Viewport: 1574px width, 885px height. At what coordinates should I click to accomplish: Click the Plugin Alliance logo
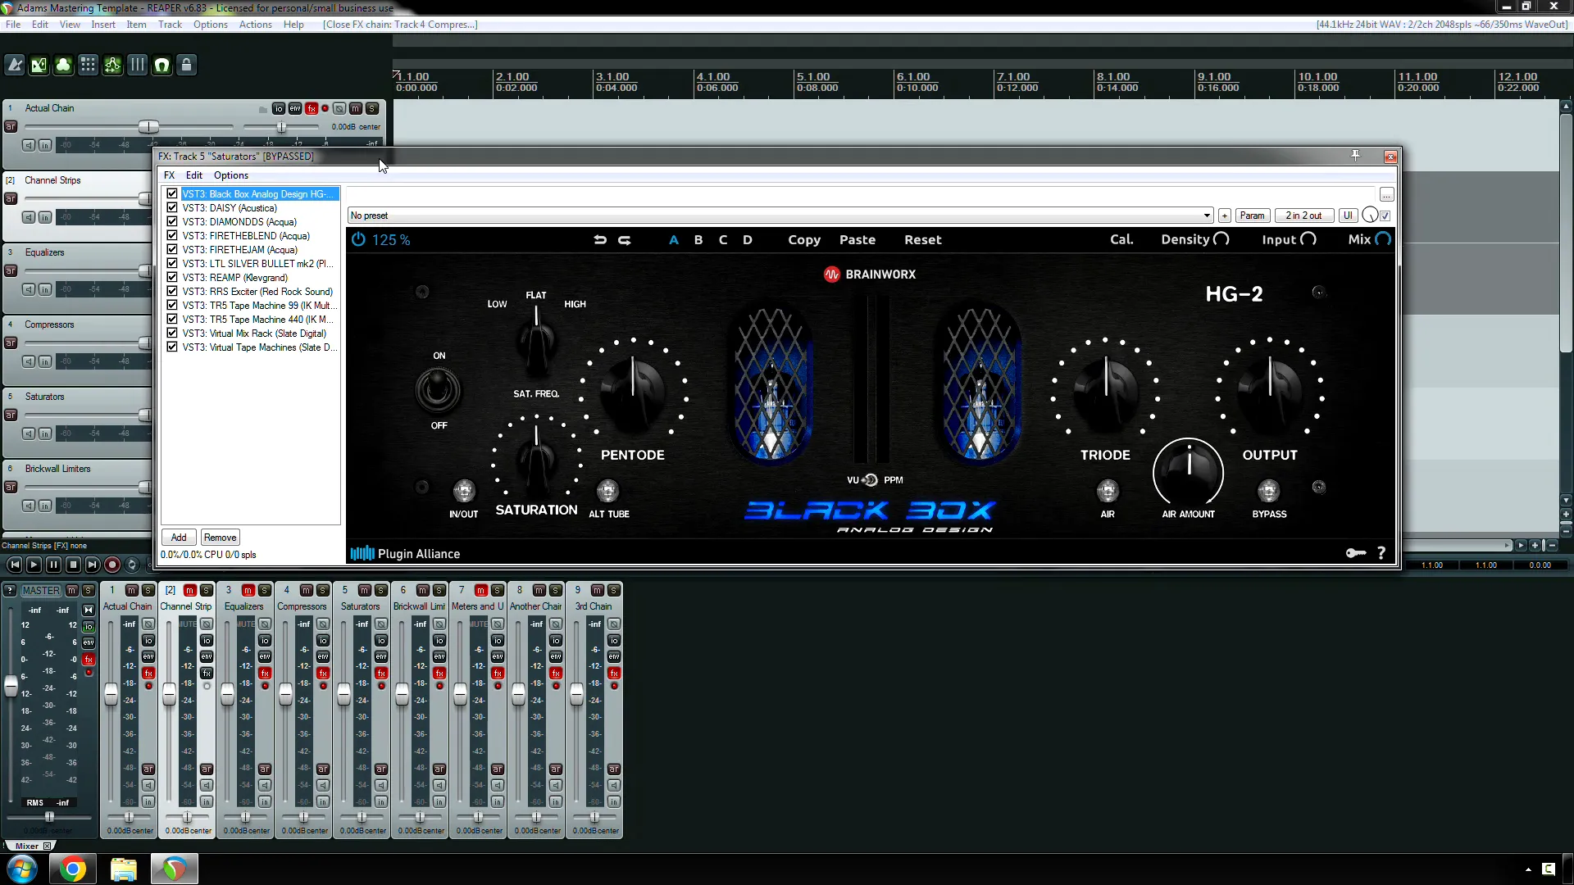(405, 553)
